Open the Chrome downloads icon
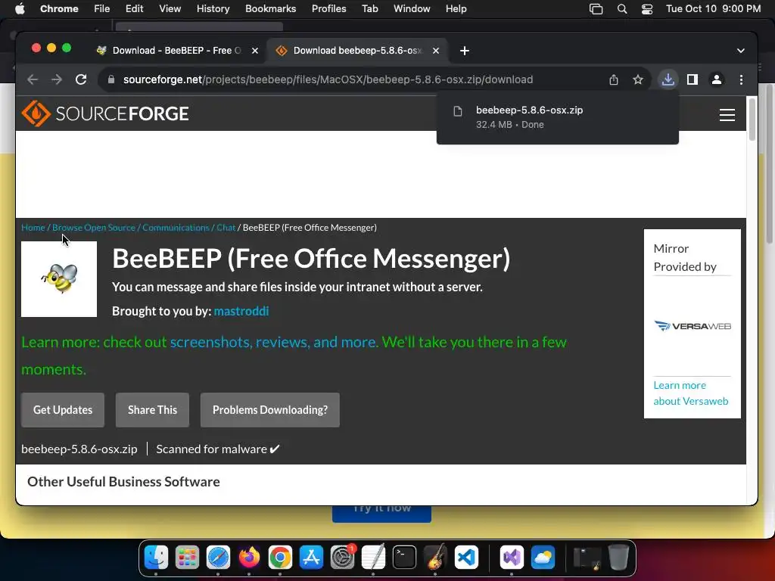775x581 pixels. pyautogui.click(x=668, y=79)
